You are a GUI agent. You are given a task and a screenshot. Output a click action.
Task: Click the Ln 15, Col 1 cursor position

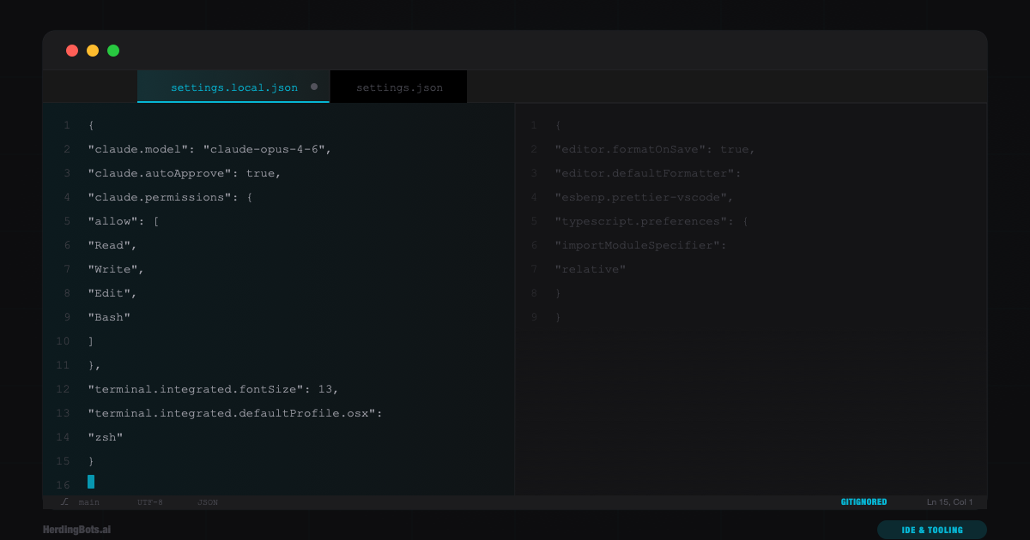click(x=950, y=502)
